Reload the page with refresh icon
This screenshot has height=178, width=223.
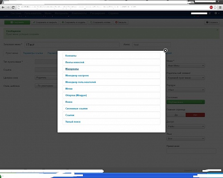13,7
